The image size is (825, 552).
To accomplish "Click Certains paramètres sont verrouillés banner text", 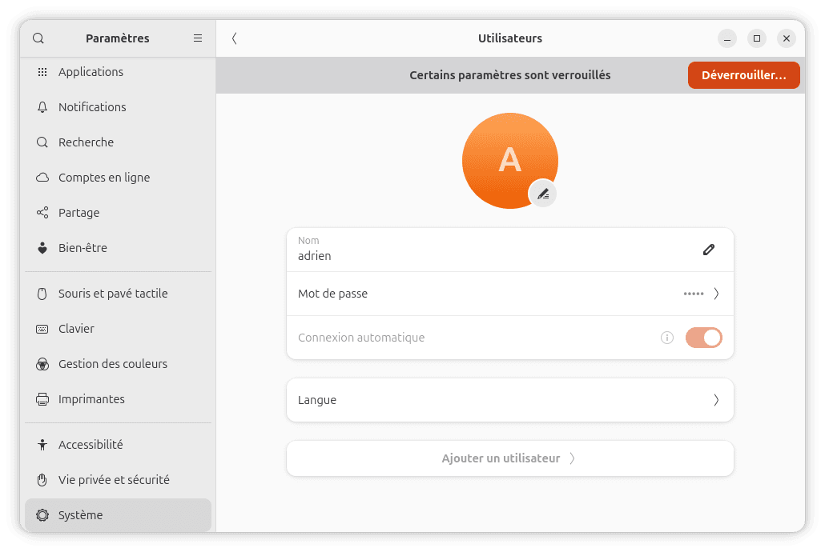I will pyautogui.click(x=510, y=75).
